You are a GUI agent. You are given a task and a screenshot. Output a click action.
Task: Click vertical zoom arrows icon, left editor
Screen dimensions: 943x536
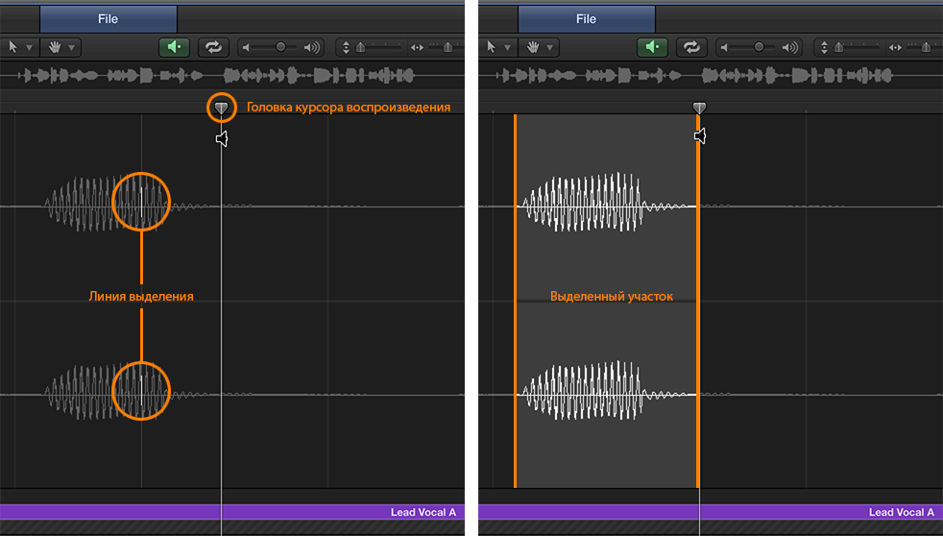346,47
